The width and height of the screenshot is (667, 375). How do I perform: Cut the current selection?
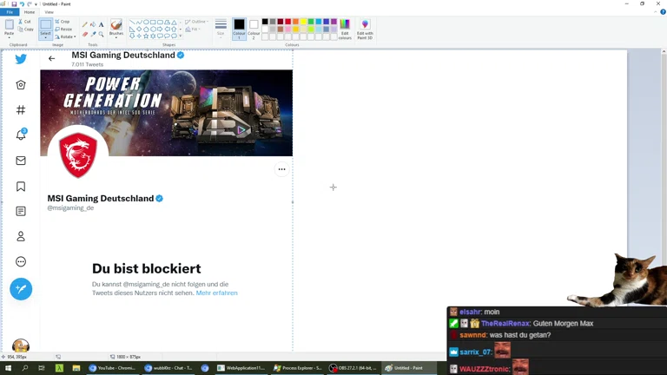click(24, 21)
